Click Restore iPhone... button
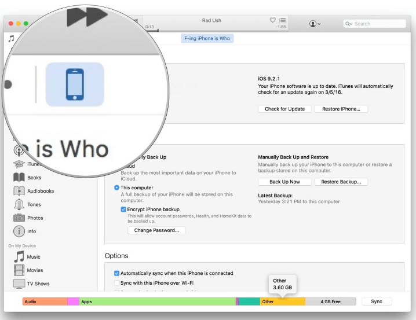The width and height of the screenshot is (416, 320). pos(341,109)
